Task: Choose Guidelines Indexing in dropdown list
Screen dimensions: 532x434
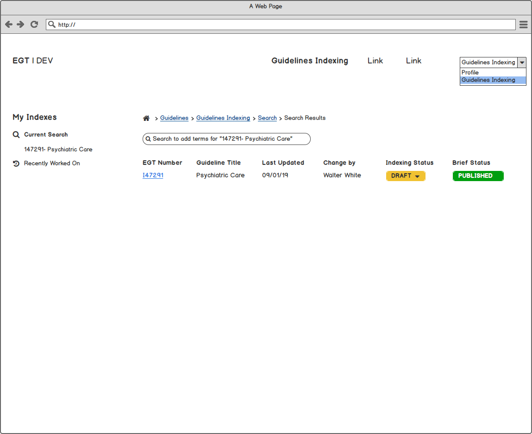Action: (488, 80)
